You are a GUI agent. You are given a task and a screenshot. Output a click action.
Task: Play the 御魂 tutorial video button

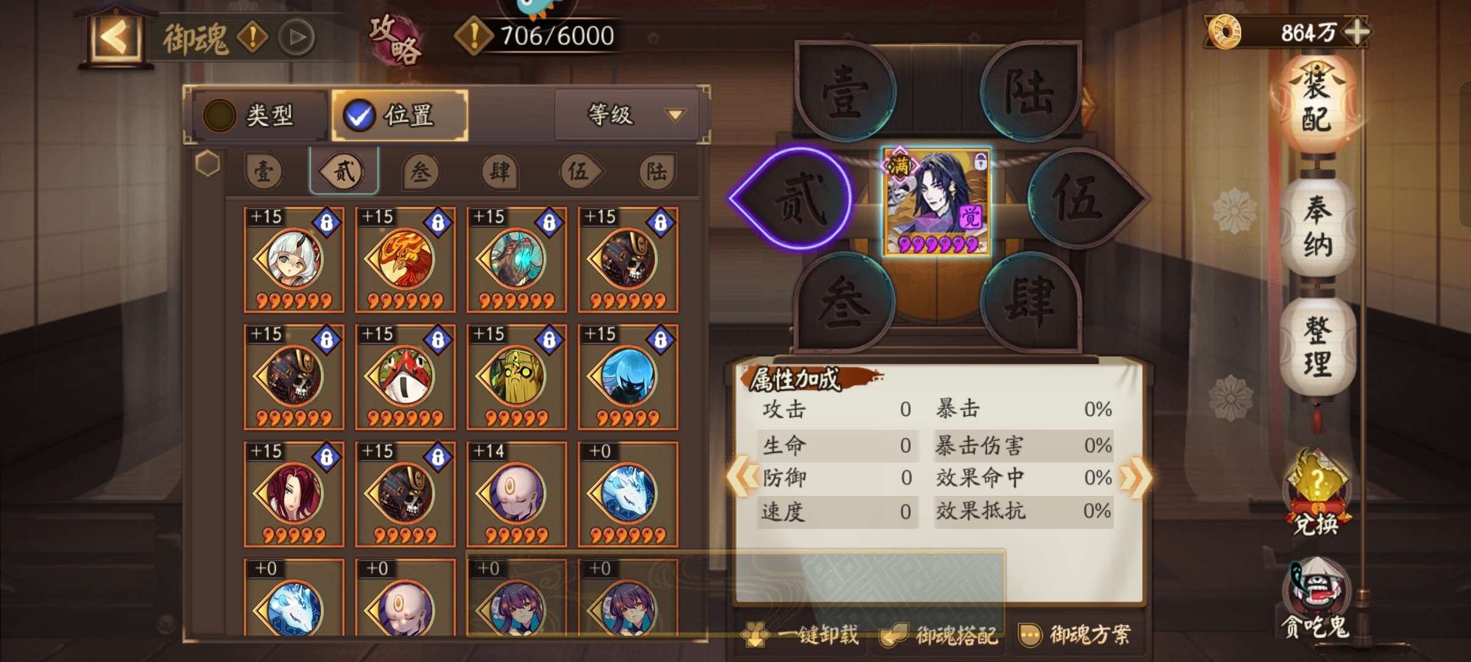coord(297,37)
